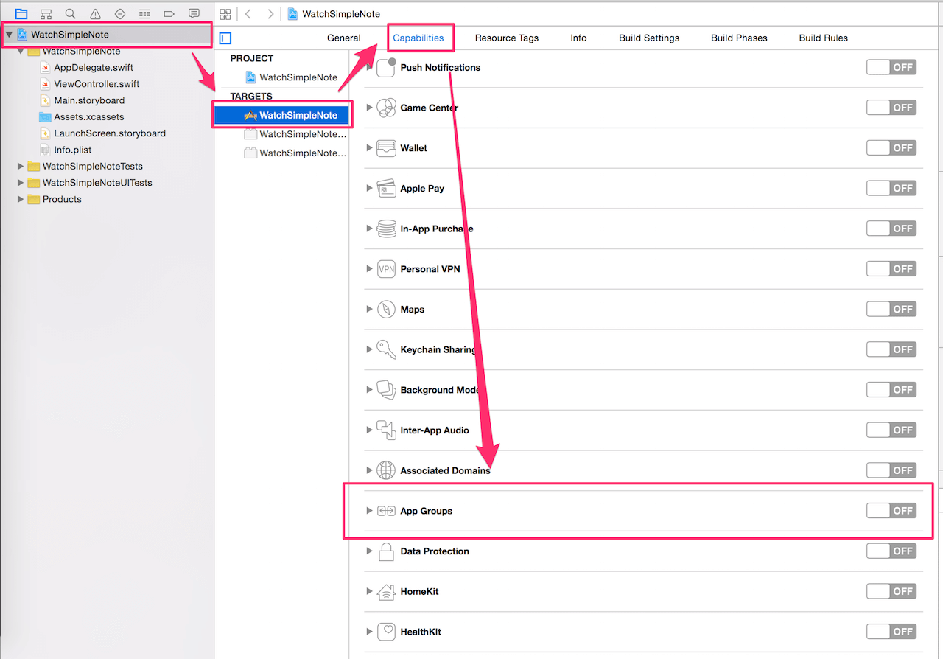Viewport: 943px width, 659px height.
Task: Open the Find navigator magnifier icon
Action: 70,14
